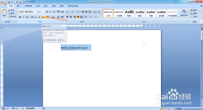Click the Increase Indent icon
The image size is (203, 110).
point(86,12)
